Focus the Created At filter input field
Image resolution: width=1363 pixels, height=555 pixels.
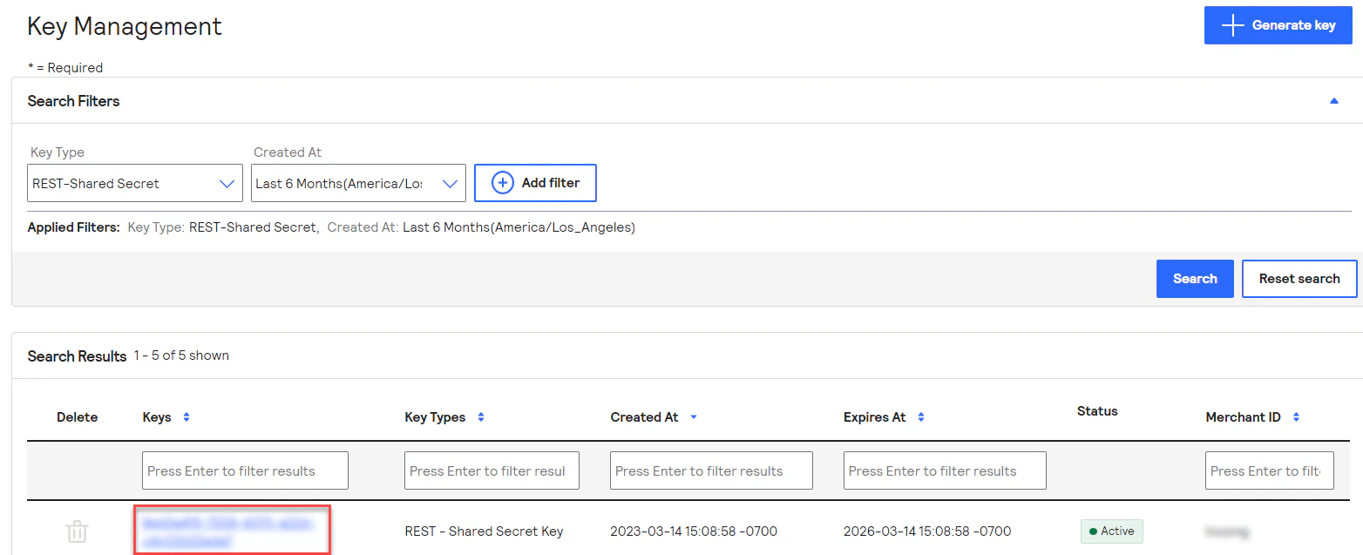click(x=711, y=470)
